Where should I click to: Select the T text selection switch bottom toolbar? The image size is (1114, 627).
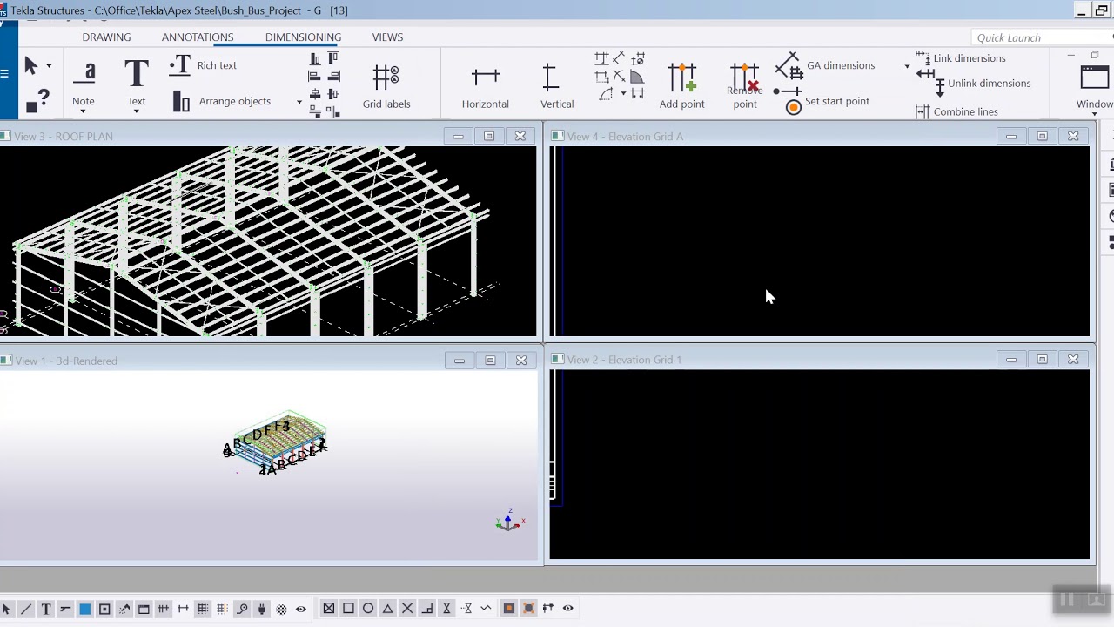[45, 609]
